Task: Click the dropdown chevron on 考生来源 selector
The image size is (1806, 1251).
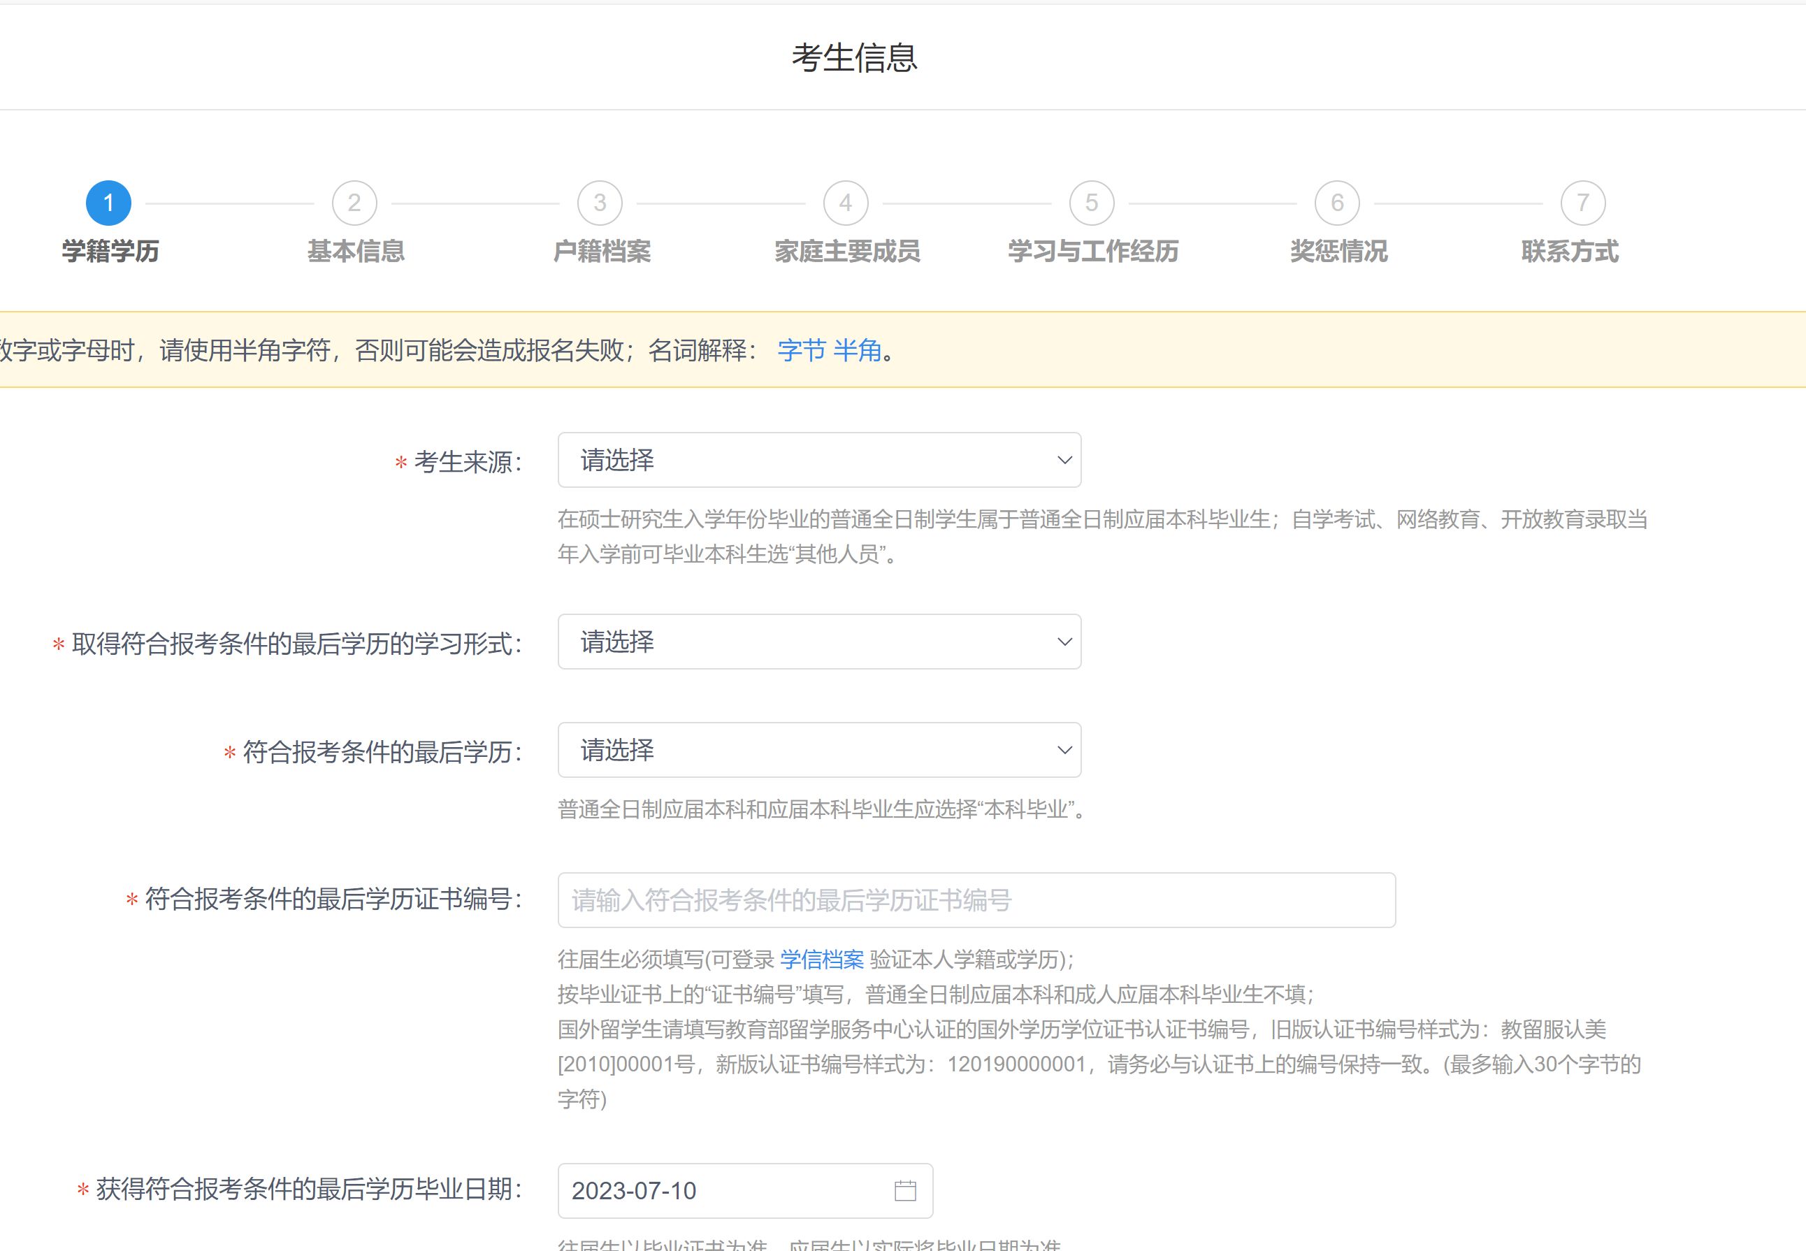Action: tap(1064, 460)
